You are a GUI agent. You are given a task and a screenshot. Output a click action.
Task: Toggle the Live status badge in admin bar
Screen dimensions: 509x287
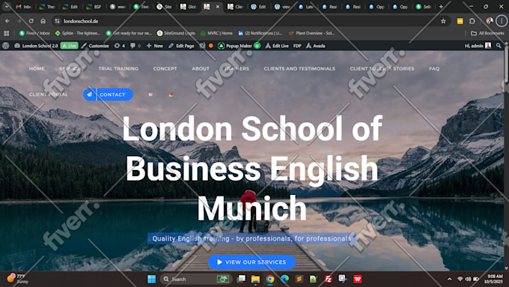(x=69, y=46)
